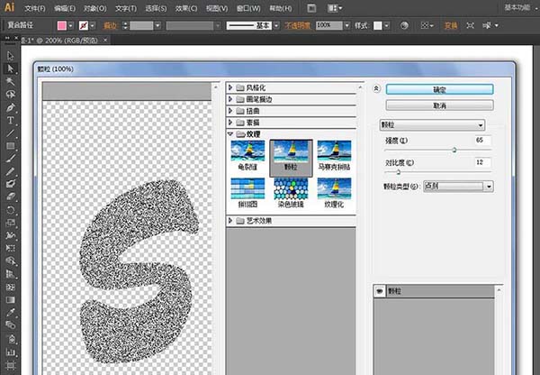Select the Line Segment tool

[x=10, y=133]
